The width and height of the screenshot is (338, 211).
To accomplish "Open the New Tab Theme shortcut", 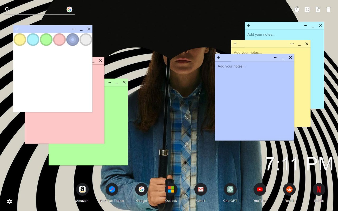I will (112, 189).
